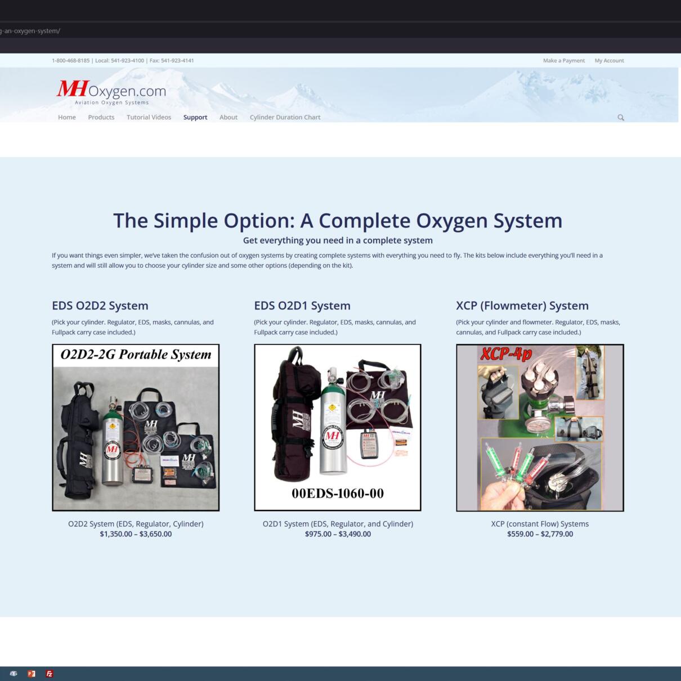Click the O2D2-2G Portable System image
This screenshot has width=681, height=681.
tap(136, 428)
